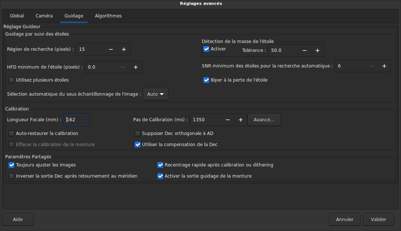Decrease Région de recherche with minus button
Image resolution: width=401 pixels, height=231 pixels.
point(111,49)
